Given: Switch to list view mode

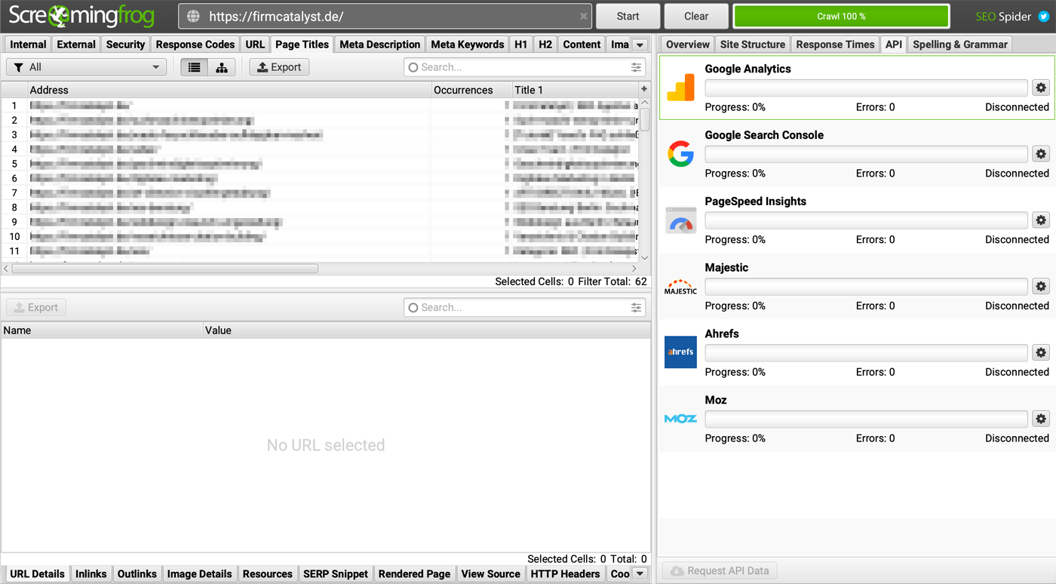Looking at the screenshot, I should (195, 67).
